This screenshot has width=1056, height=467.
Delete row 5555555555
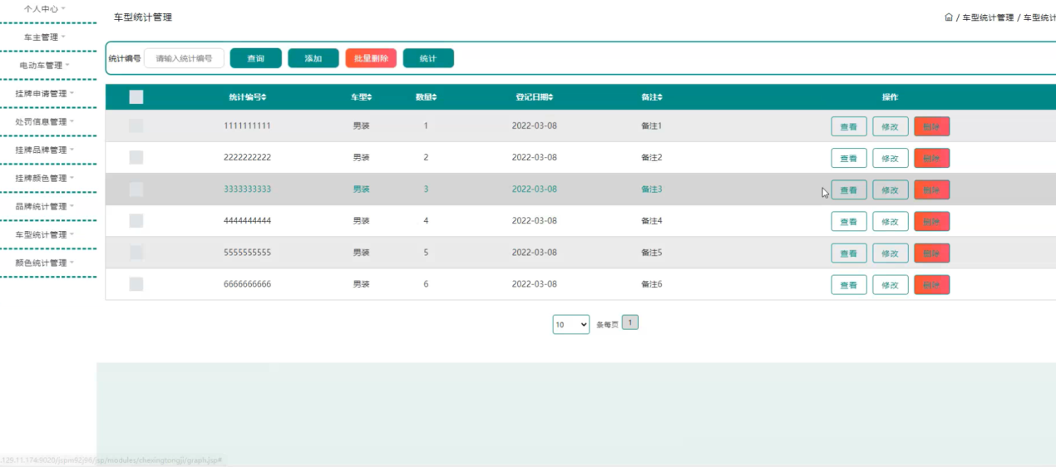(931, 253)
